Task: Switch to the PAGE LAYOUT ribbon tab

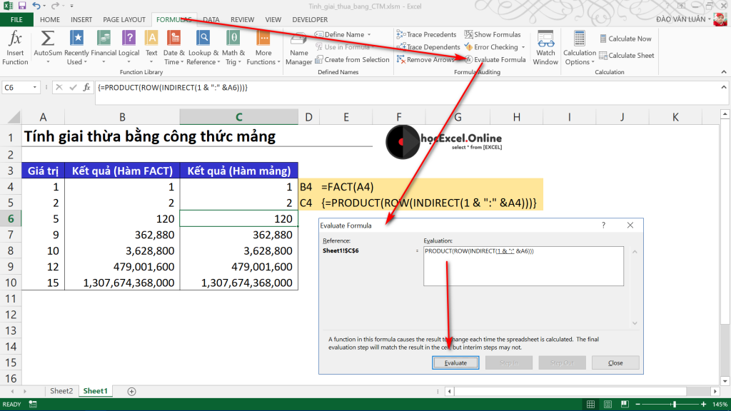Action: (123, 20)
